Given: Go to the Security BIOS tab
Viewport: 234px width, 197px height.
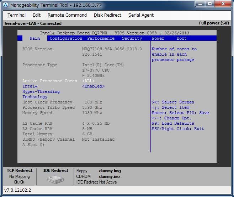Looking at the screenshot, I should point(132,38).
